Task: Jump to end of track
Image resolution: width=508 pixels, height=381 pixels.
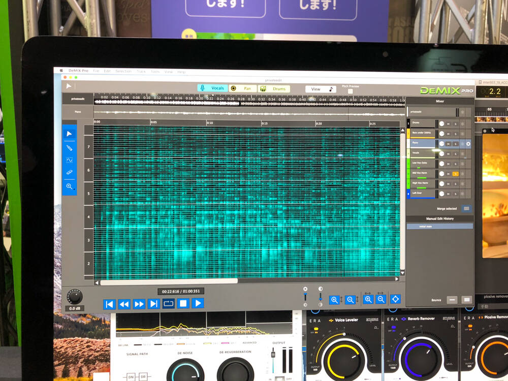Action: 154,304
